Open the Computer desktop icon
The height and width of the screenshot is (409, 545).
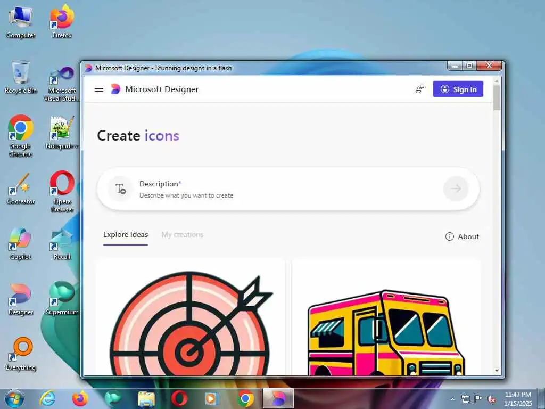pyautogui.click(x=21, y=22)
